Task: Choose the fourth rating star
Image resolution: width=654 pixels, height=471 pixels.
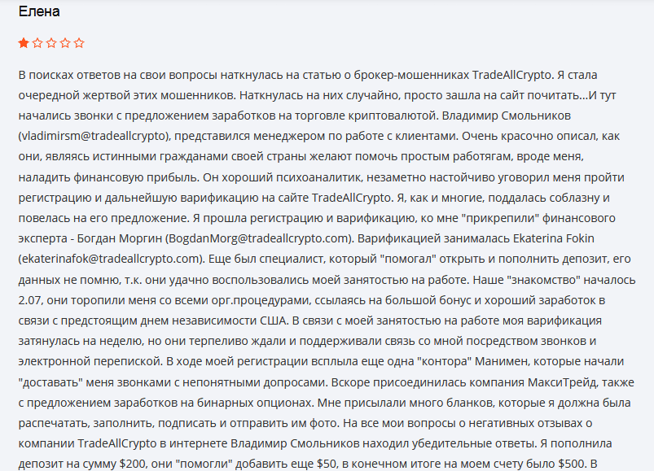Action: pyautogui.click(x=65, y=43)
